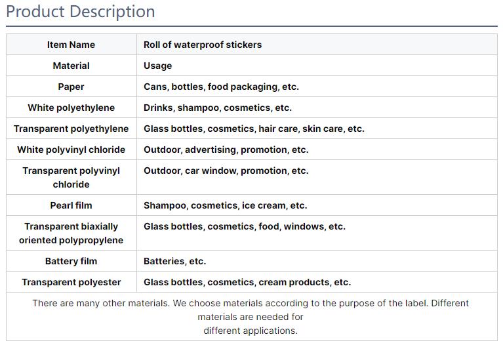Select the Roll of waterproof stickers text
The image size is (503, 345).
(203, 45)
